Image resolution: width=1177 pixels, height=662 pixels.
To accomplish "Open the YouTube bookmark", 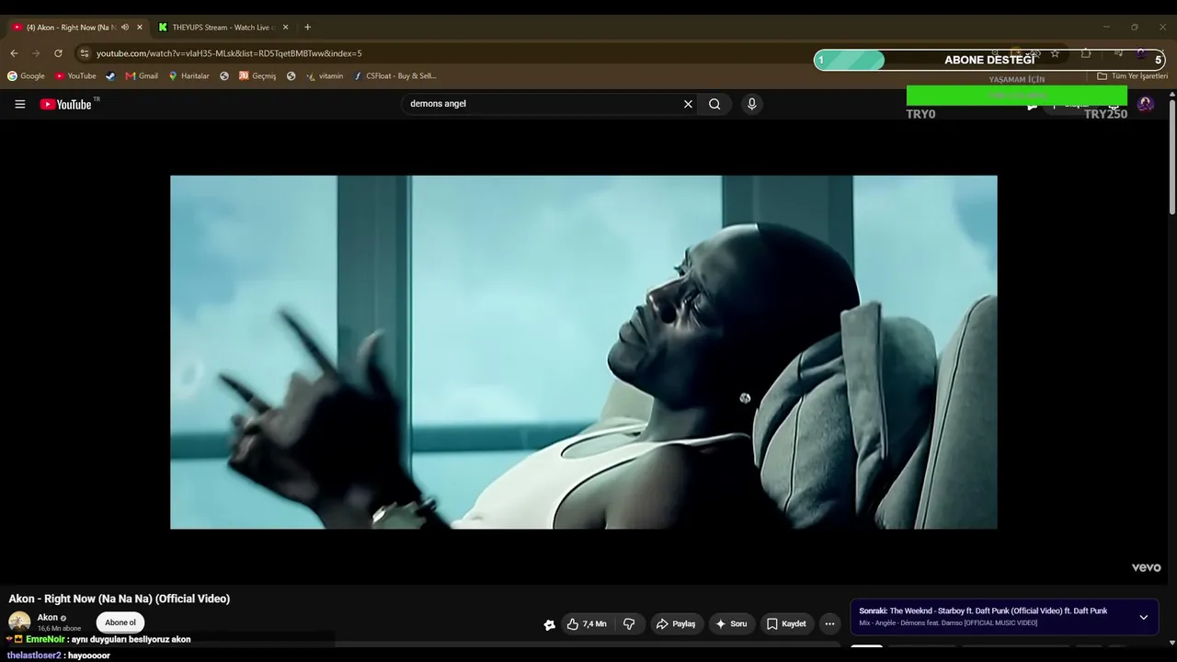I will [x=75, y=76].
